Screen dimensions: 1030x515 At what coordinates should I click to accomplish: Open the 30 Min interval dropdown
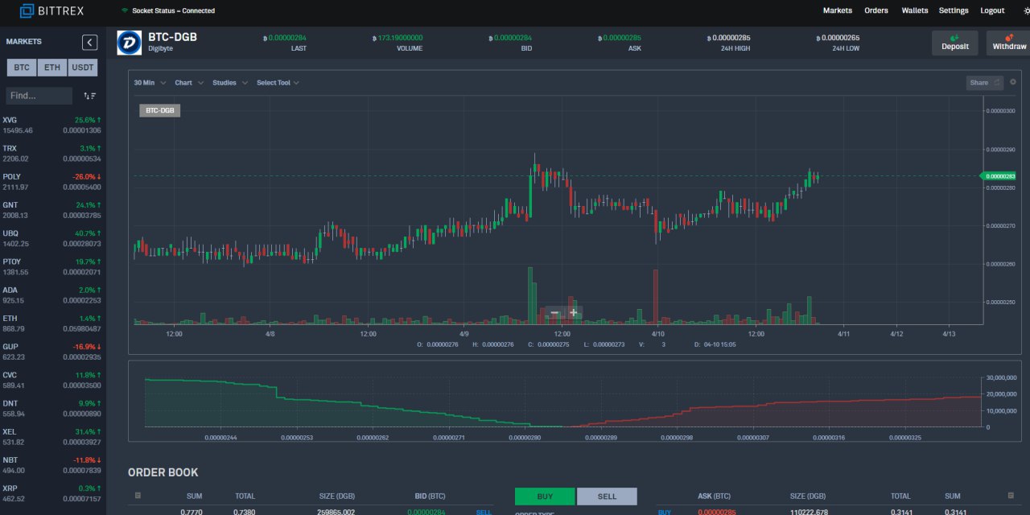(x=150, y=83)
